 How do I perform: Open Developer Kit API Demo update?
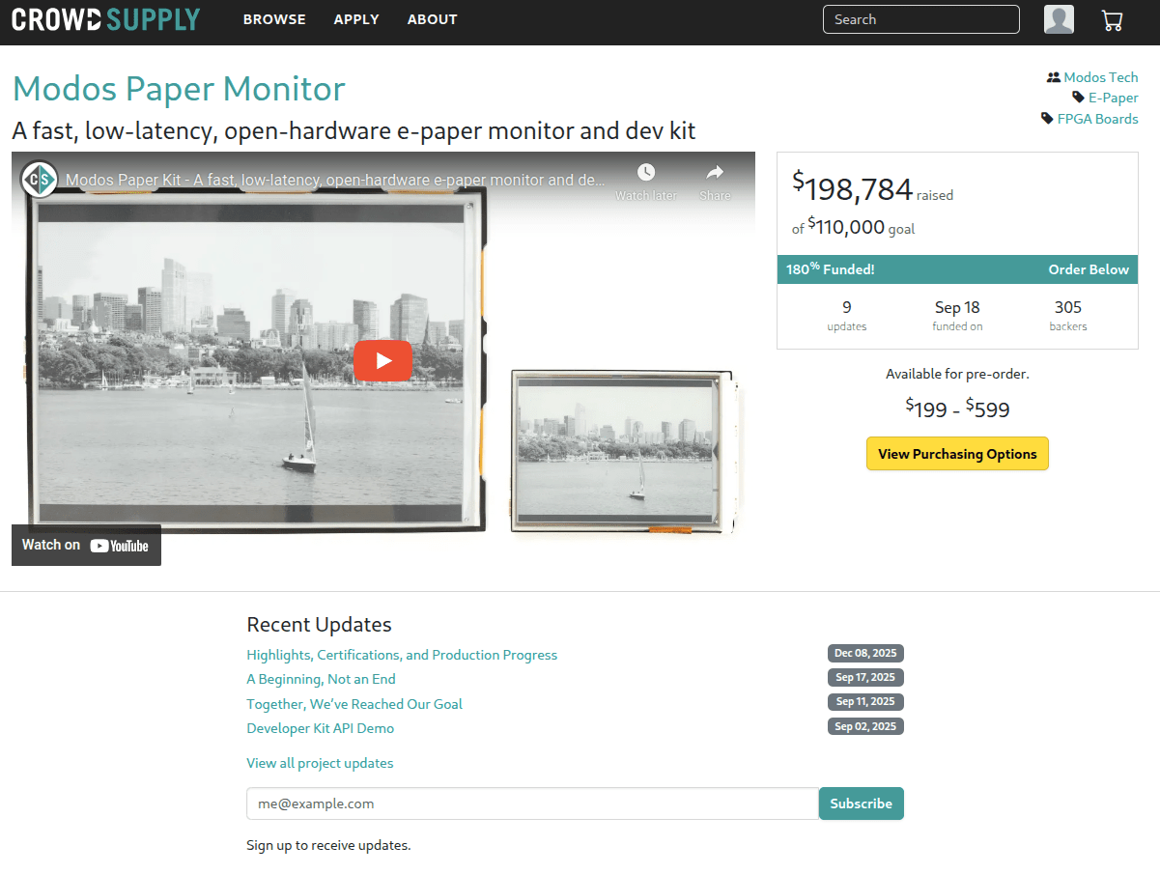click(320, 728)
